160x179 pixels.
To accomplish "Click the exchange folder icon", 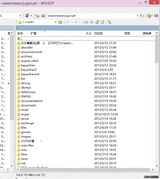I will point(18,123).
